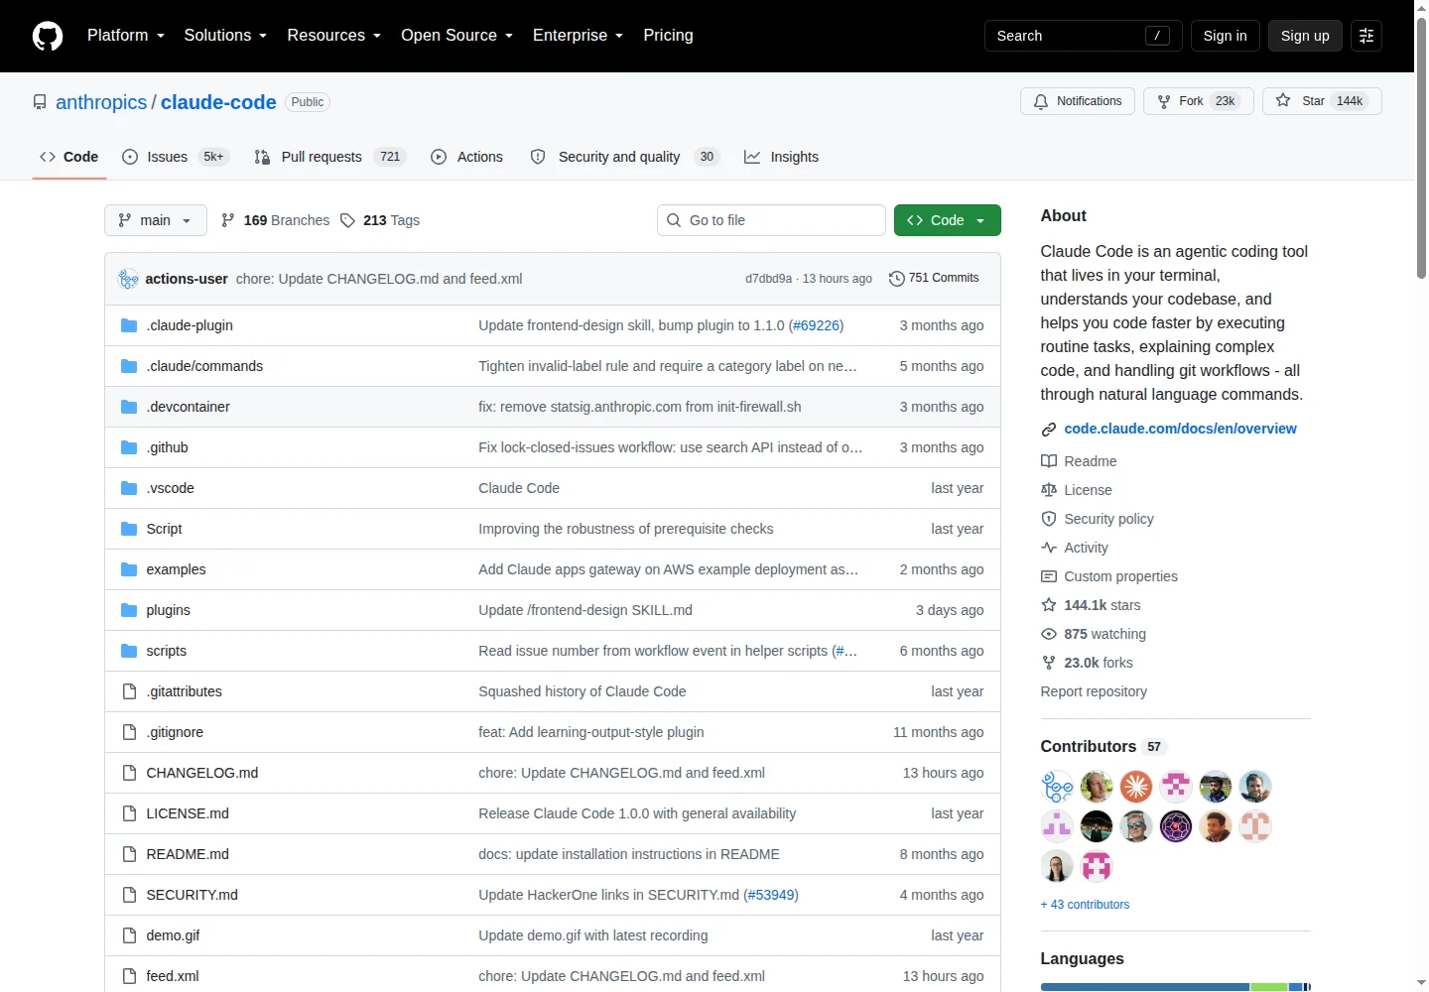This screenshot has height=992, width=1429.
Task: View the + 43 contributors link
Action: [1085, 905]
